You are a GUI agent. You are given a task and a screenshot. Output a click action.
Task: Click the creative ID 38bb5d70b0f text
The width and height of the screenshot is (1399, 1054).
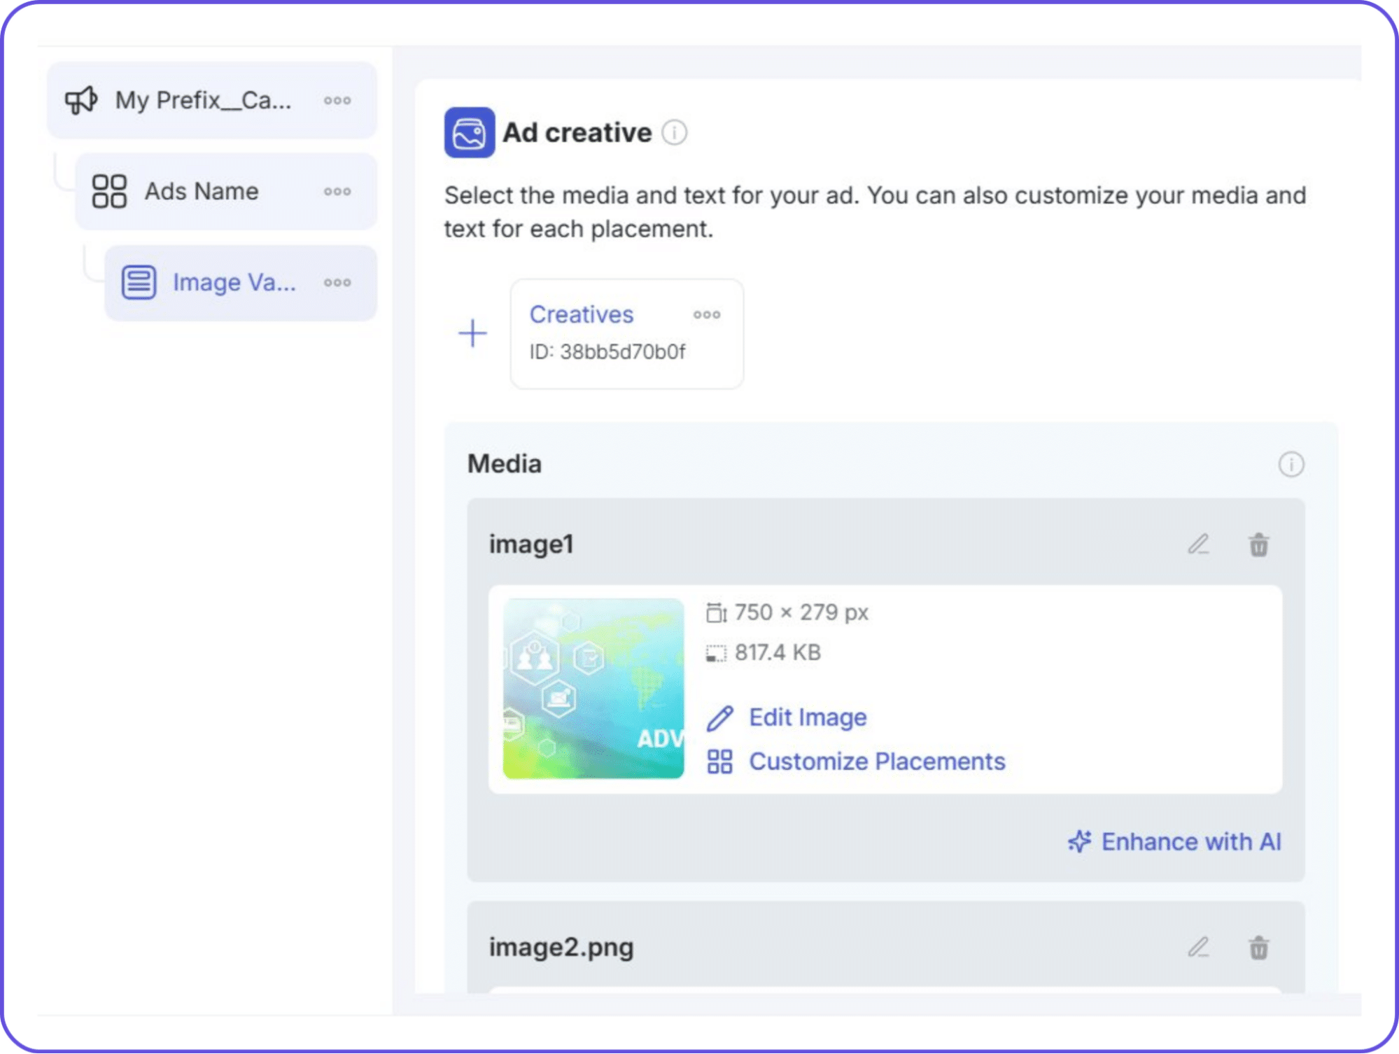(x=607, y=352)
